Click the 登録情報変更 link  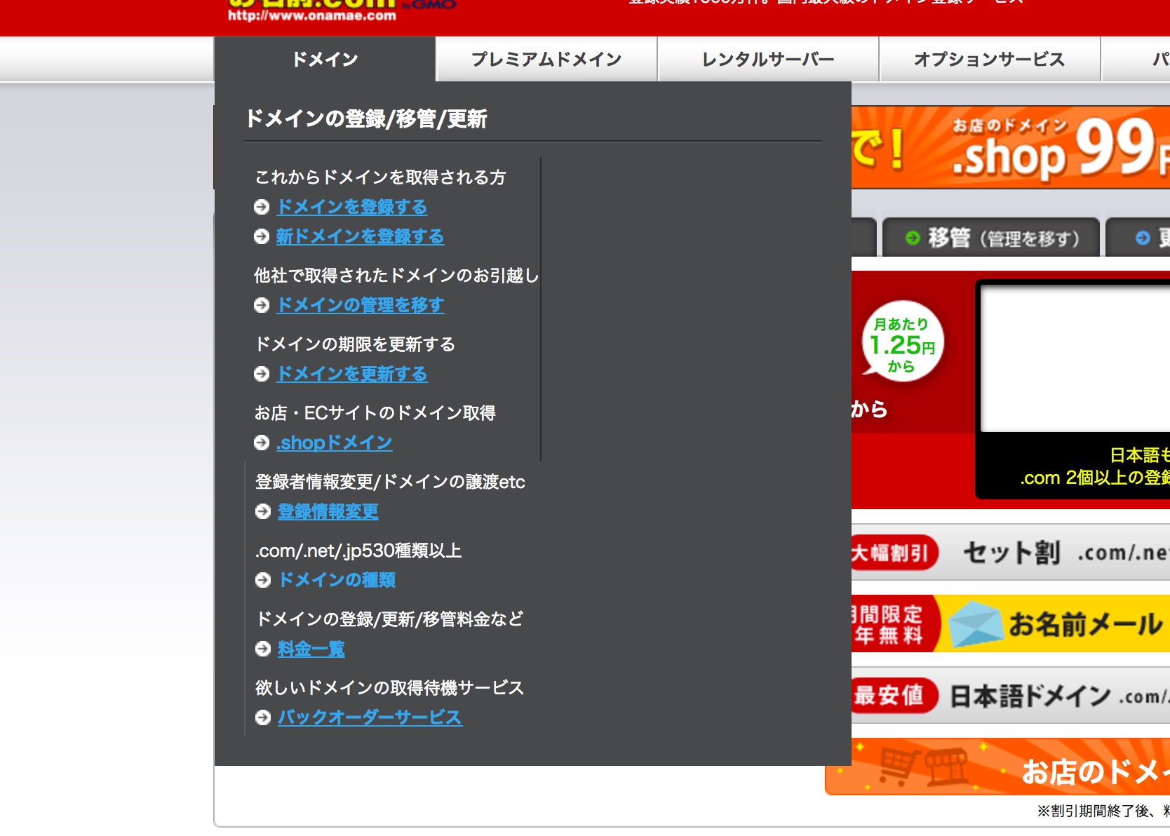tap(328, 511)
